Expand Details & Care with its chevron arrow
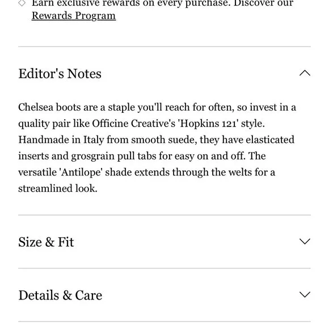 [x=305, y=294]
